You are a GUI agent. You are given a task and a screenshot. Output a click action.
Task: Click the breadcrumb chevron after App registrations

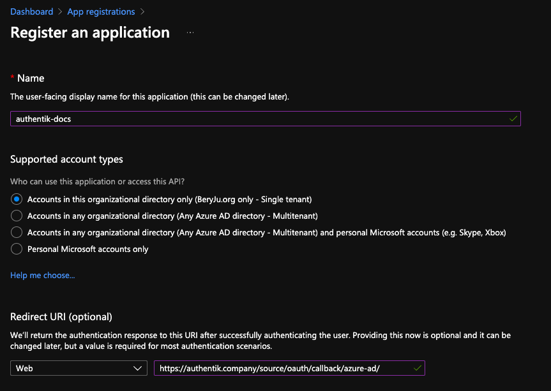(142, 11)
